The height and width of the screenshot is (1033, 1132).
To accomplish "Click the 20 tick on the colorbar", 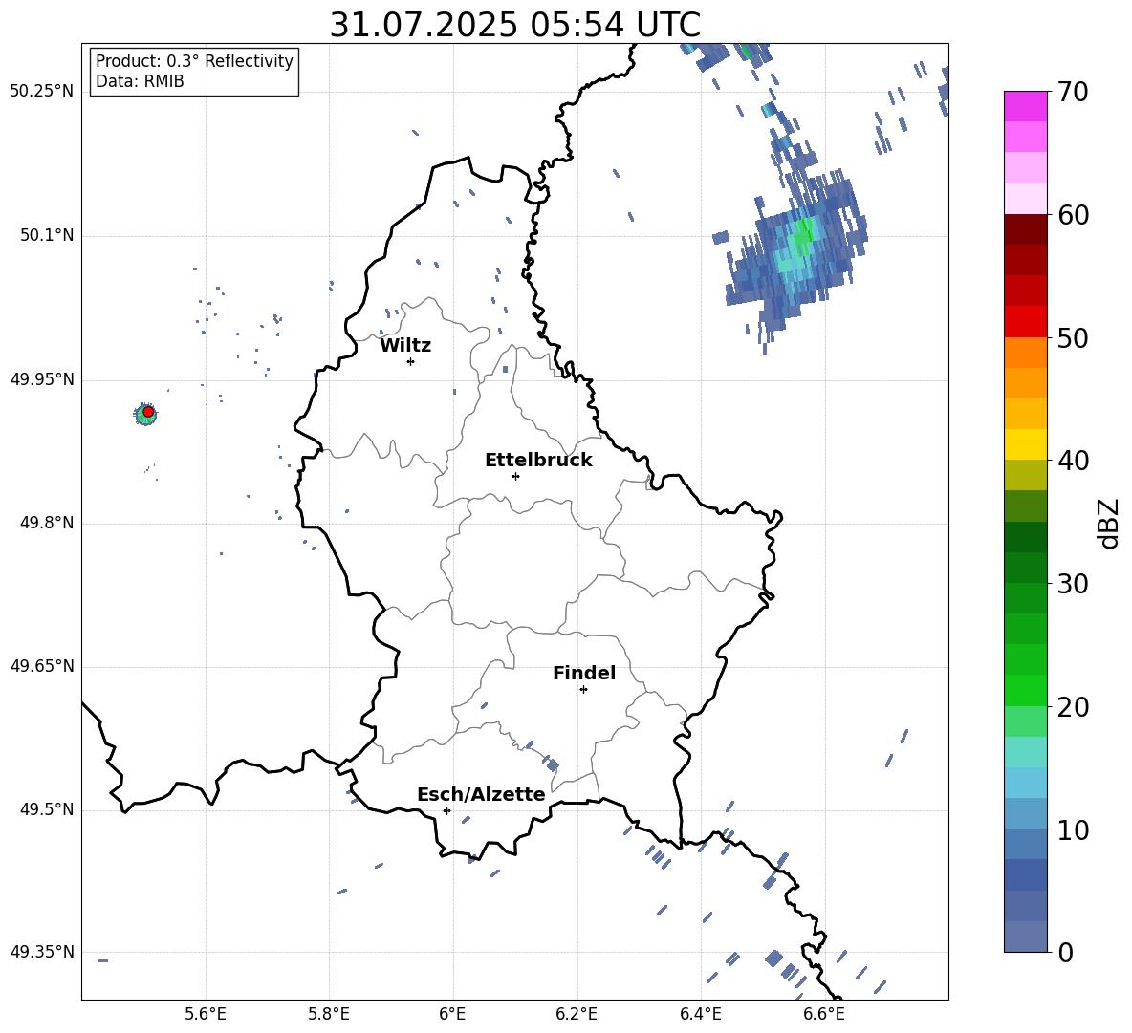I will [x=1073, y=706].
